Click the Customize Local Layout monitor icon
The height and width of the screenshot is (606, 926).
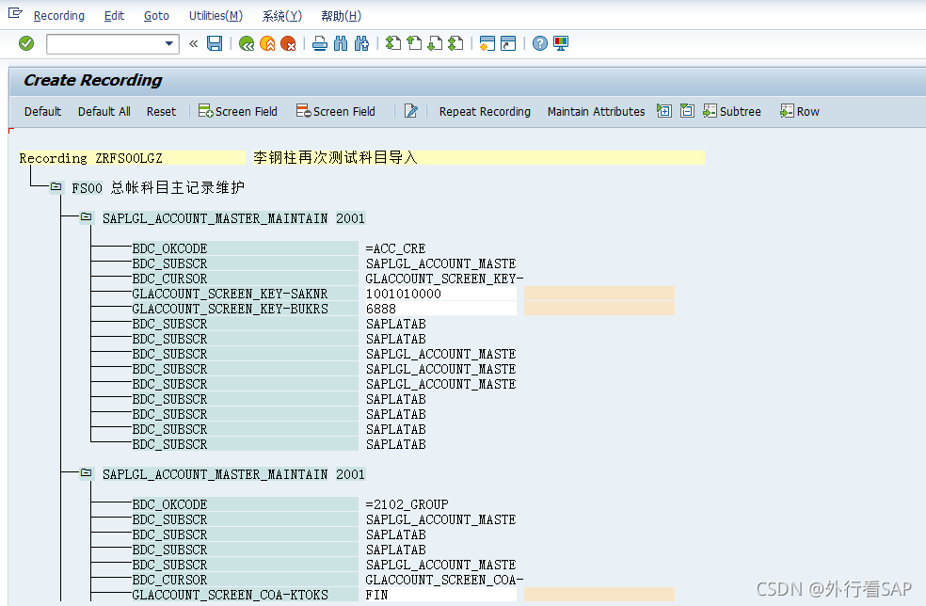click(x=561, y=43)
